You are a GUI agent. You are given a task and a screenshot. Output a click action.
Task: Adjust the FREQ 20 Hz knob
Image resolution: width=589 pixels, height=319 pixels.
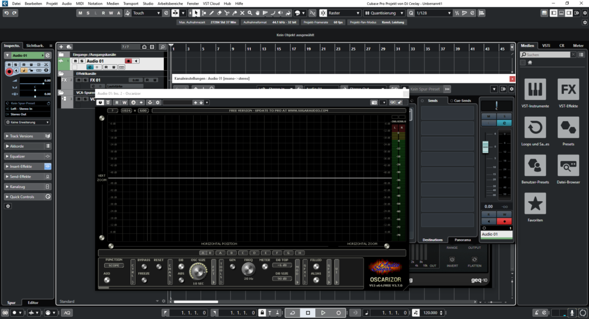coord(248,269)
